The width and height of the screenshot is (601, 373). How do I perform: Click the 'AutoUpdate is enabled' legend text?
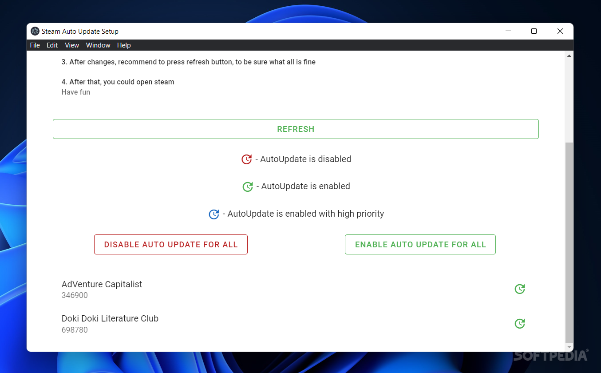pyautogui.click(x=303, y=186)
